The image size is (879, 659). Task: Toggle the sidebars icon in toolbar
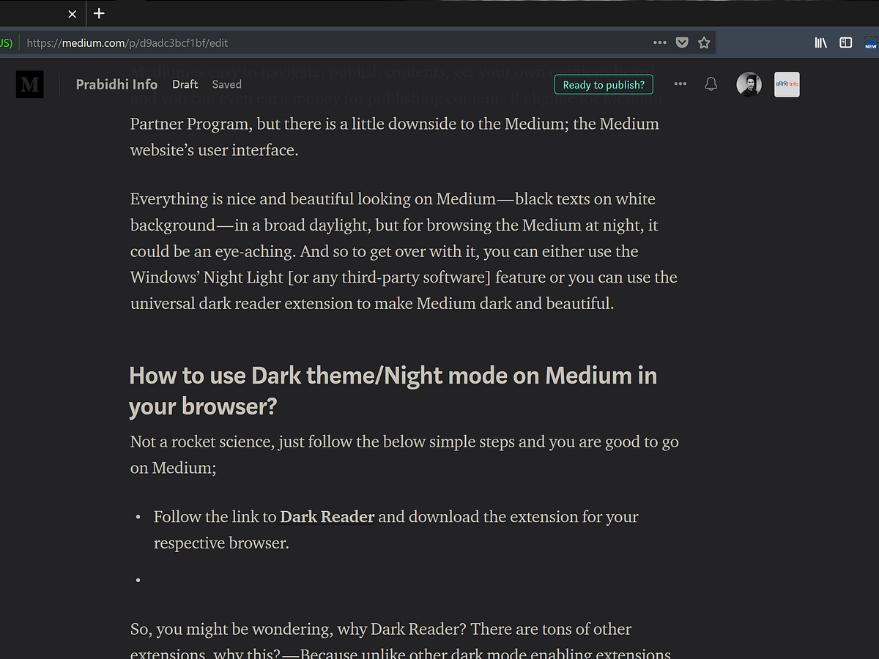tap(846, 43)
